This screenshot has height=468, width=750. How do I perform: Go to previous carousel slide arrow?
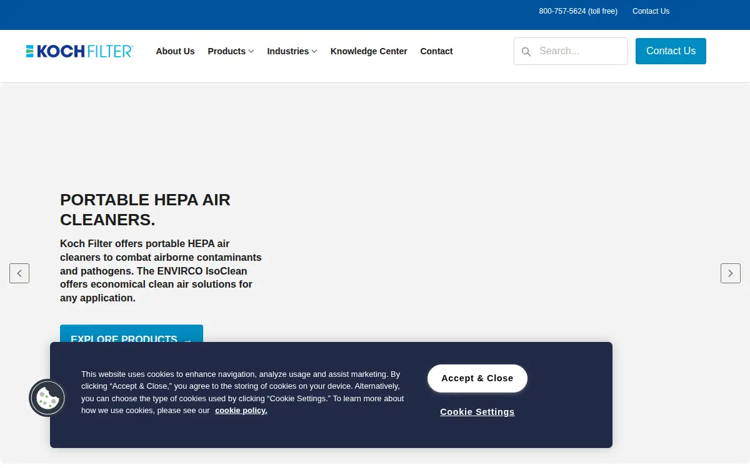click(x=19, y=273)
